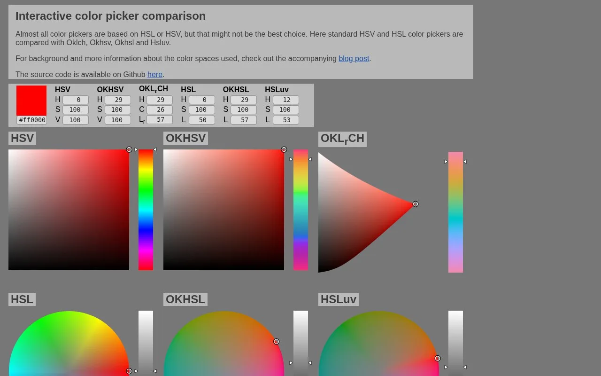Edit the hex color field #ff0000
Viewport: 601px width, 376px height.
pos(32,120)
